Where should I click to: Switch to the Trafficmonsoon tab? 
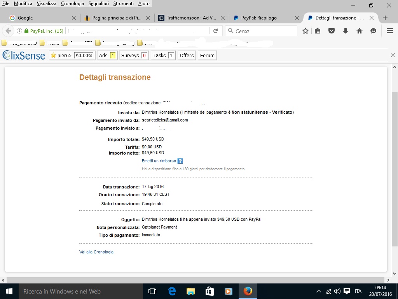click(191, 18)
